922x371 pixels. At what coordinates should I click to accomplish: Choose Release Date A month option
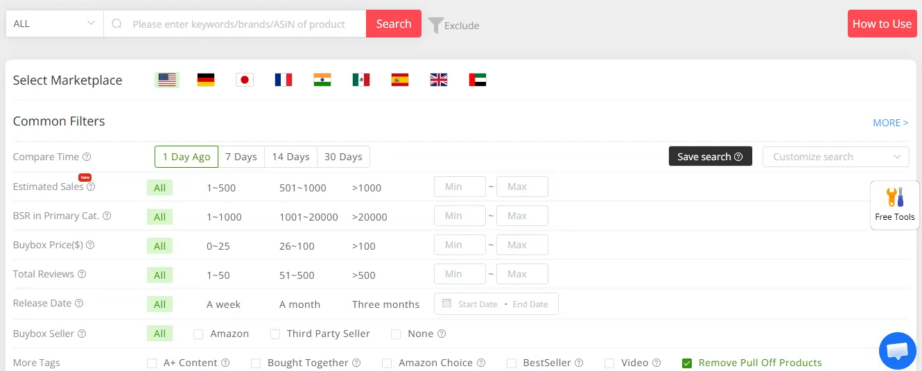pos(299,304)
